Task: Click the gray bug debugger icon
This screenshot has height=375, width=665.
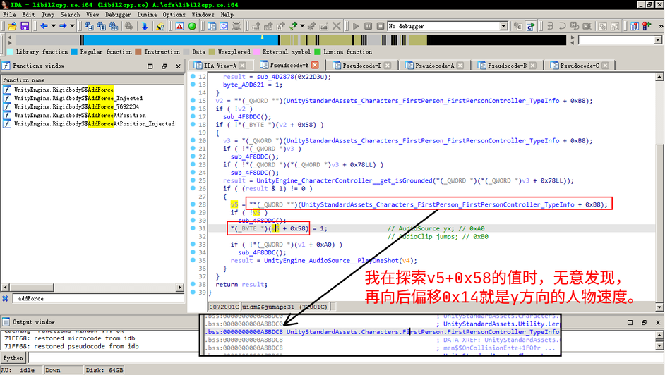Action: click(236, 26)
